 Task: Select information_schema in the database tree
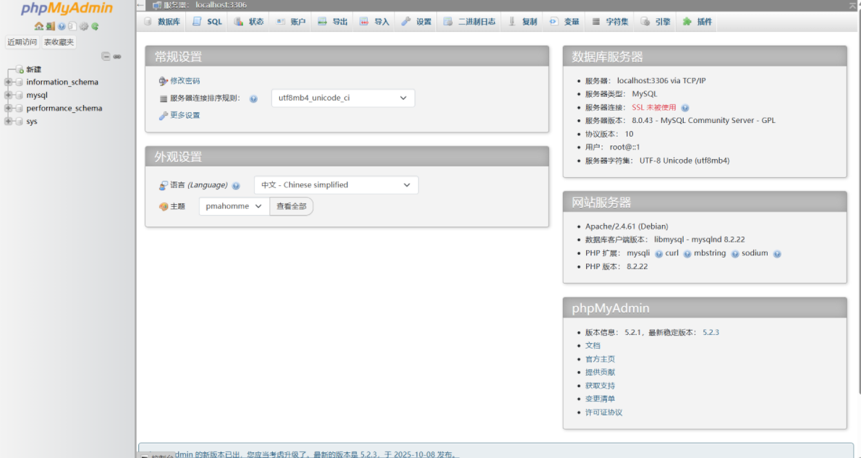[62, 82]
